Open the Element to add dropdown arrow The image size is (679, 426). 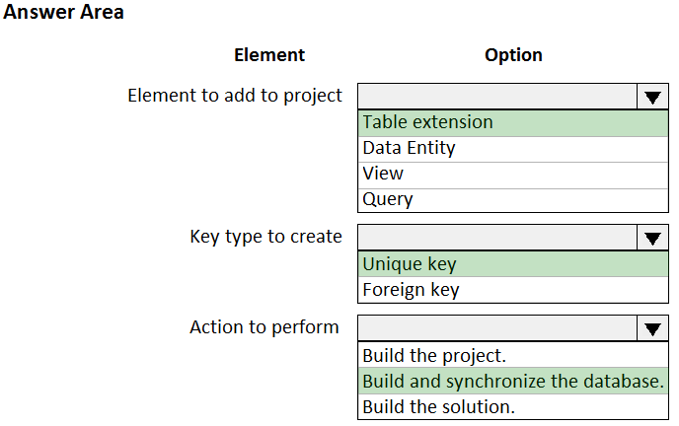(x=651, y=97)
